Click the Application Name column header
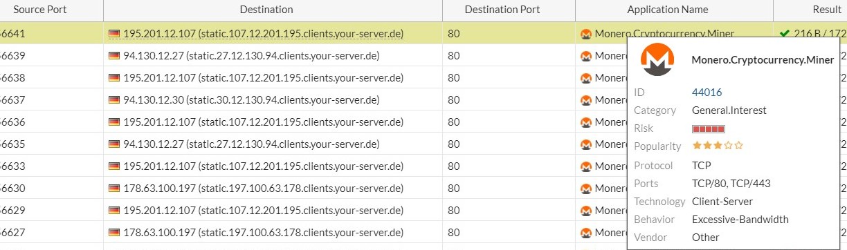 click(x=668, y=10)
